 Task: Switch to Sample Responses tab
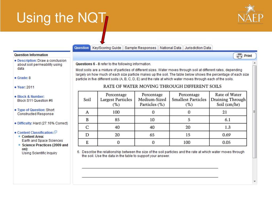(140, 48)
